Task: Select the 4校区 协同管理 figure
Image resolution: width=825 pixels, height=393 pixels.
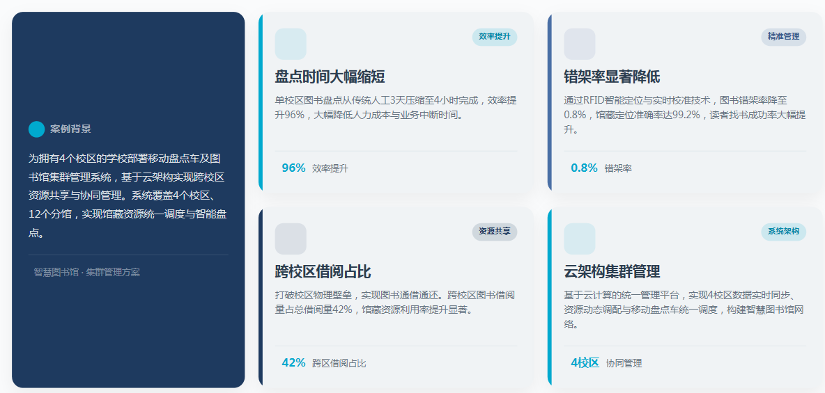Action: click(x=585, y=362)
